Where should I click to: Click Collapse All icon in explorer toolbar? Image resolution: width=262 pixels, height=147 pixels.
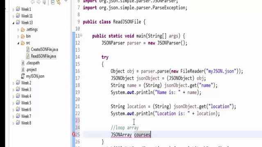53,2
